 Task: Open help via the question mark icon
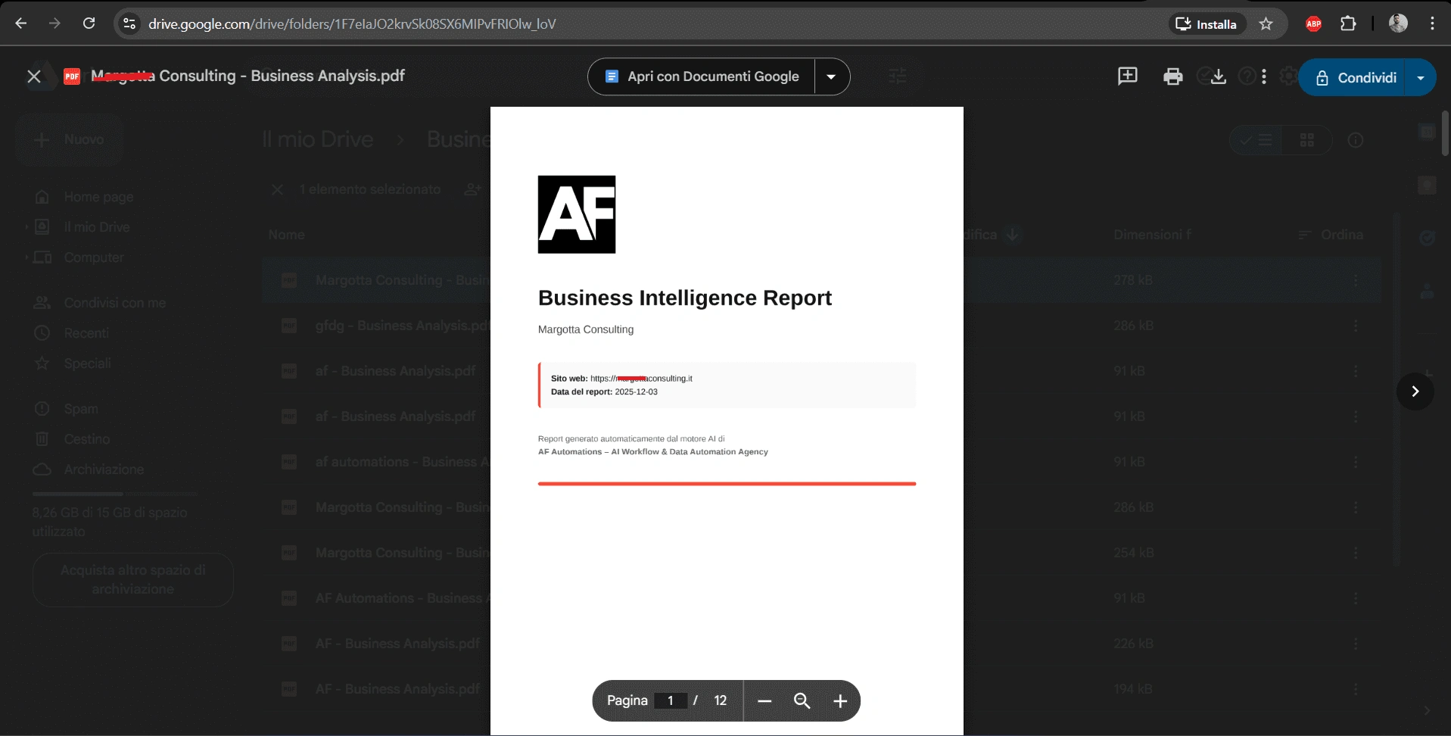1246,76
